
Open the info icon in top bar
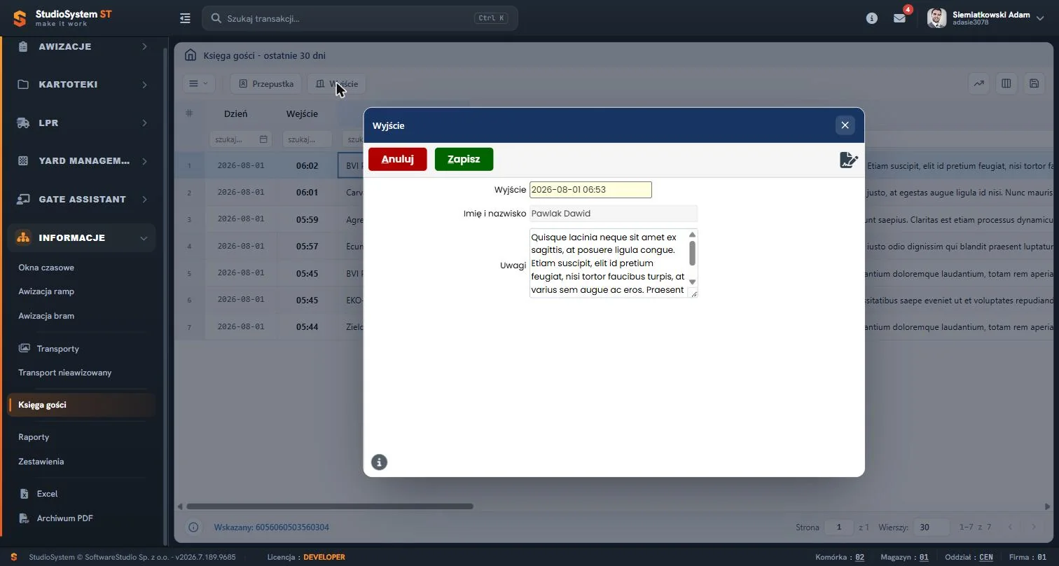click(872, 18)
